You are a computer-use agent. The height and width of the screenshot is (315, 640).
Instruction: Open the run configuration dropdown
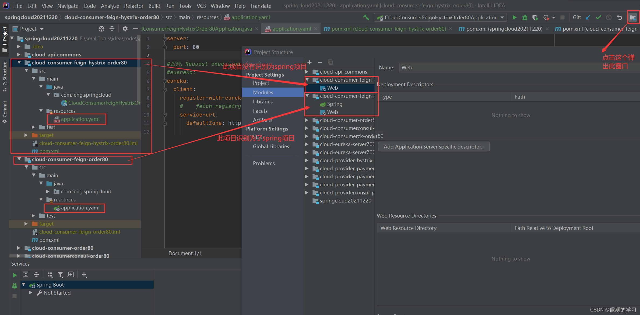point(440,17)
